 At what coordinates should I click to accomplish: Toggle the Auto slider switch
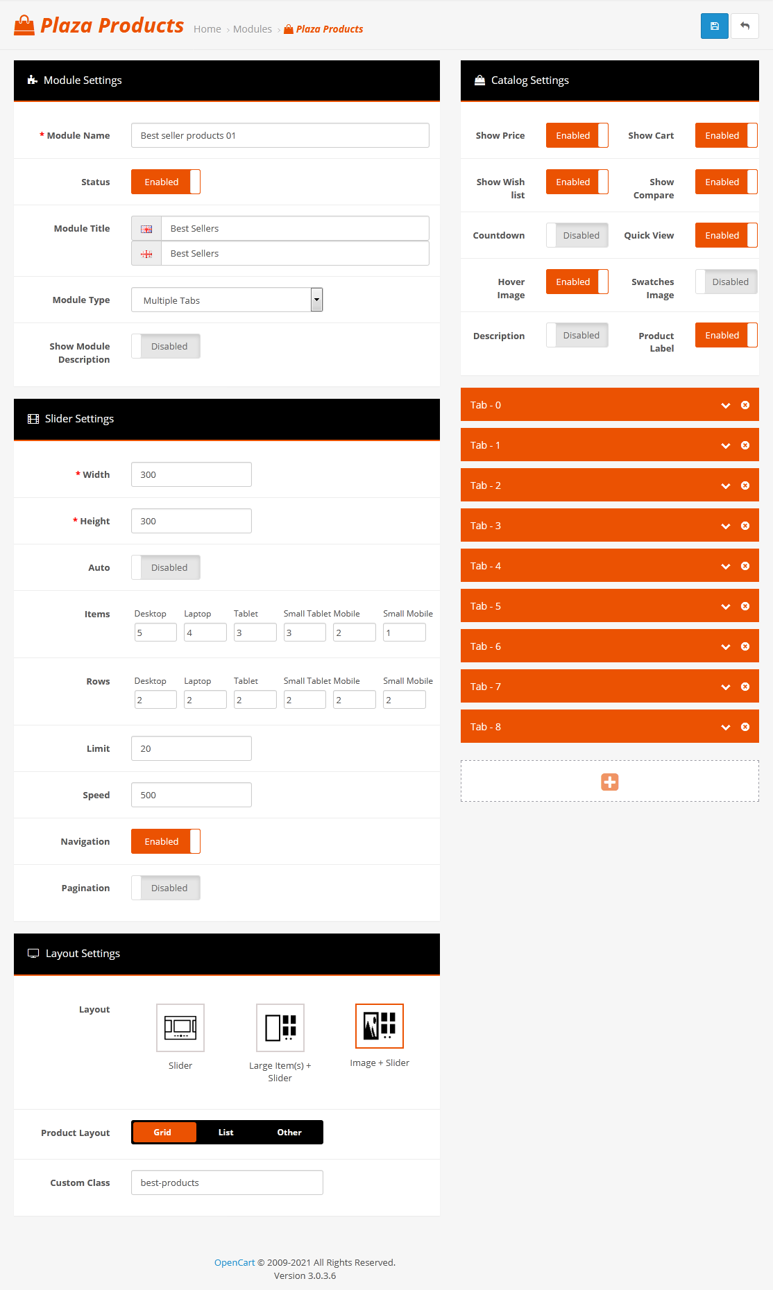pos(166,567)
